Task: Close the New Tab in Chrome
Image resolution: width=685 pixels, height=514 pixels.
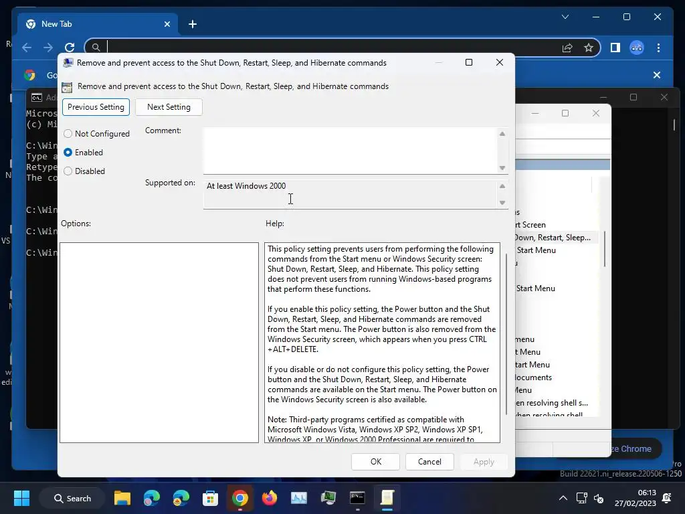Action: point(167,24)
